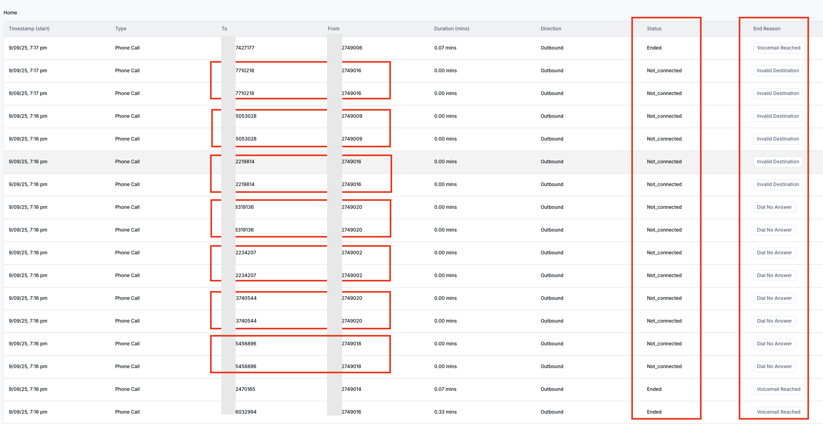Click Invalid Destination badge in gray-highlighted 2219814 row
The height and width of the screenshot is (424, 823).
[777, 162]
